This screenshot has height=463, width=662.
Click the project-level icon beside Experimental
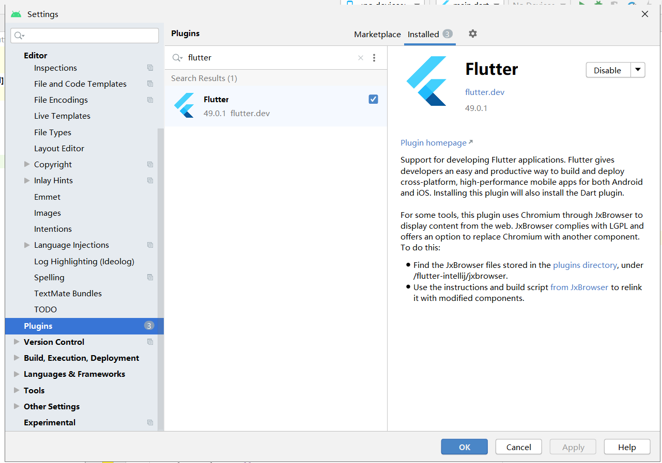point(150,422)
